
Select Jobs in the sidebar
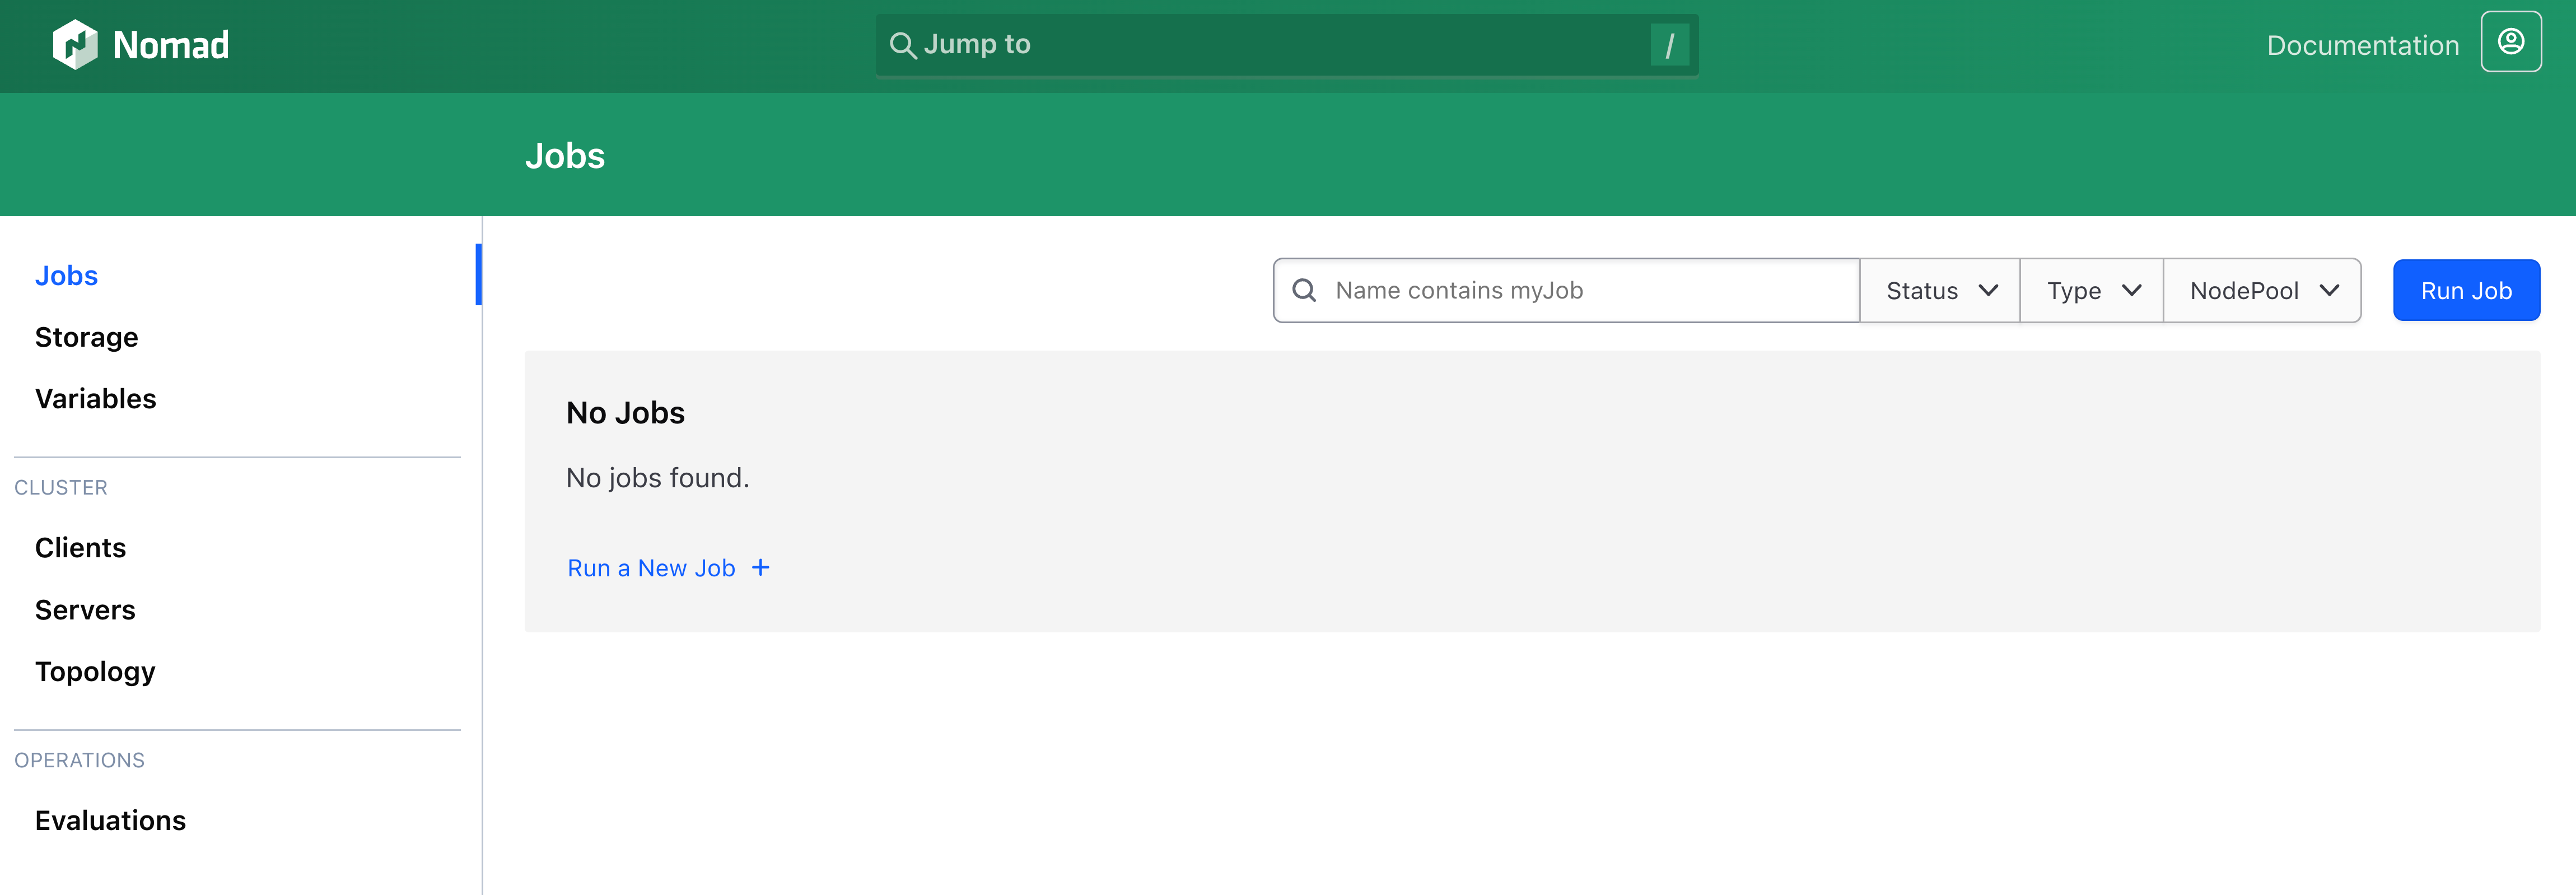[66, 276]
